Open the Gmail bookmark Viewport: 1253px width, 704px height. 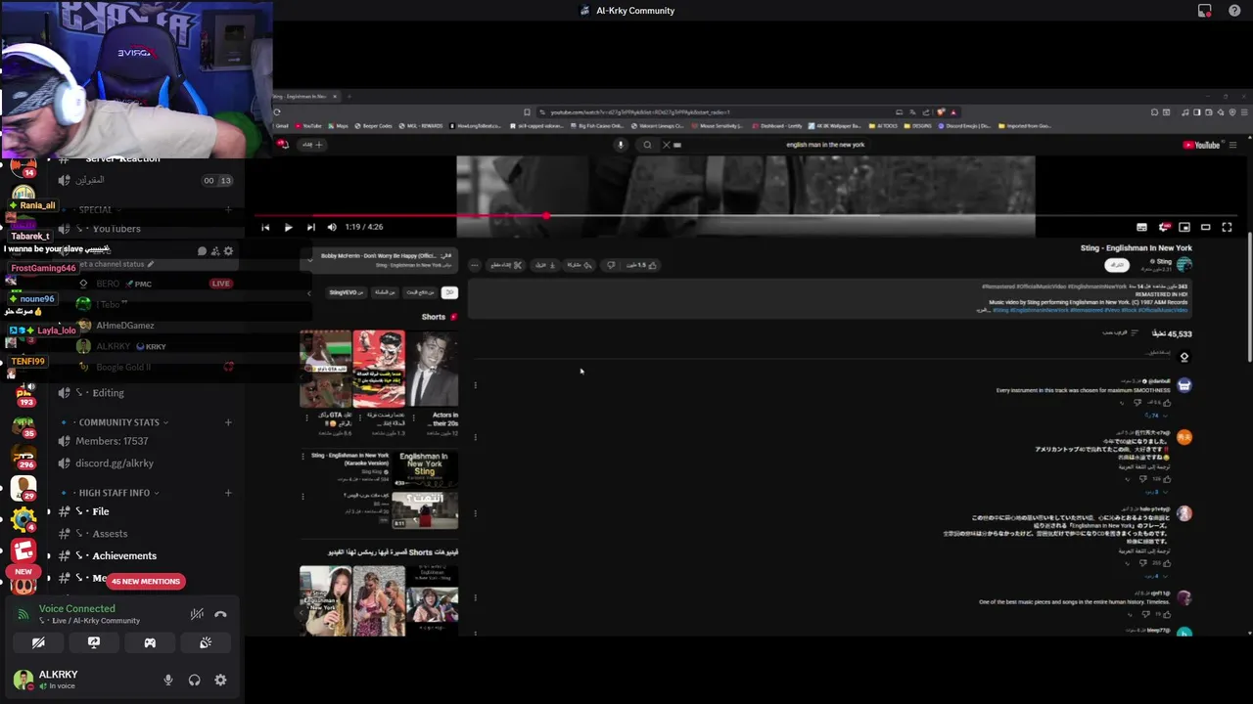(283, 126)
